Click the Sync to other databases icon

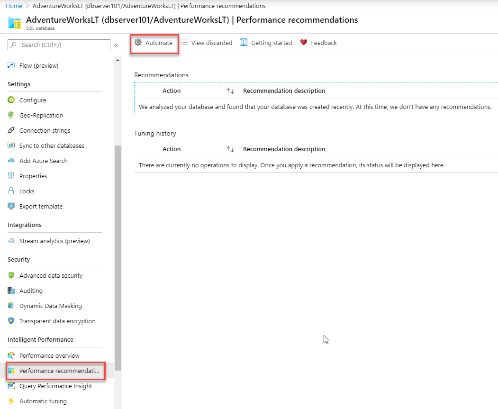(11, 145)
